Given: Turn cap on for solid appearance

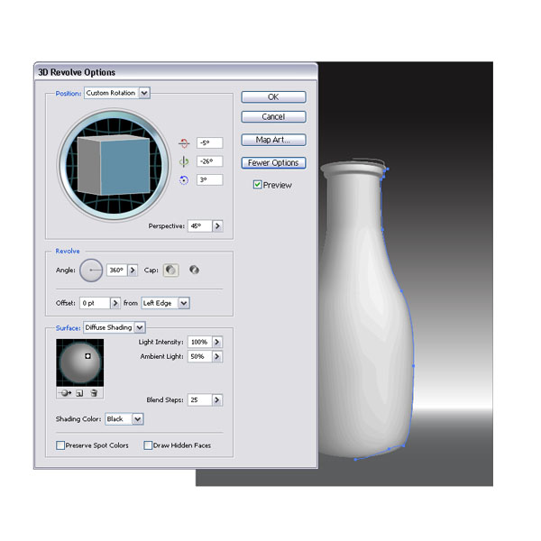Looking at the screenshot, I should [x=170, y=270].
